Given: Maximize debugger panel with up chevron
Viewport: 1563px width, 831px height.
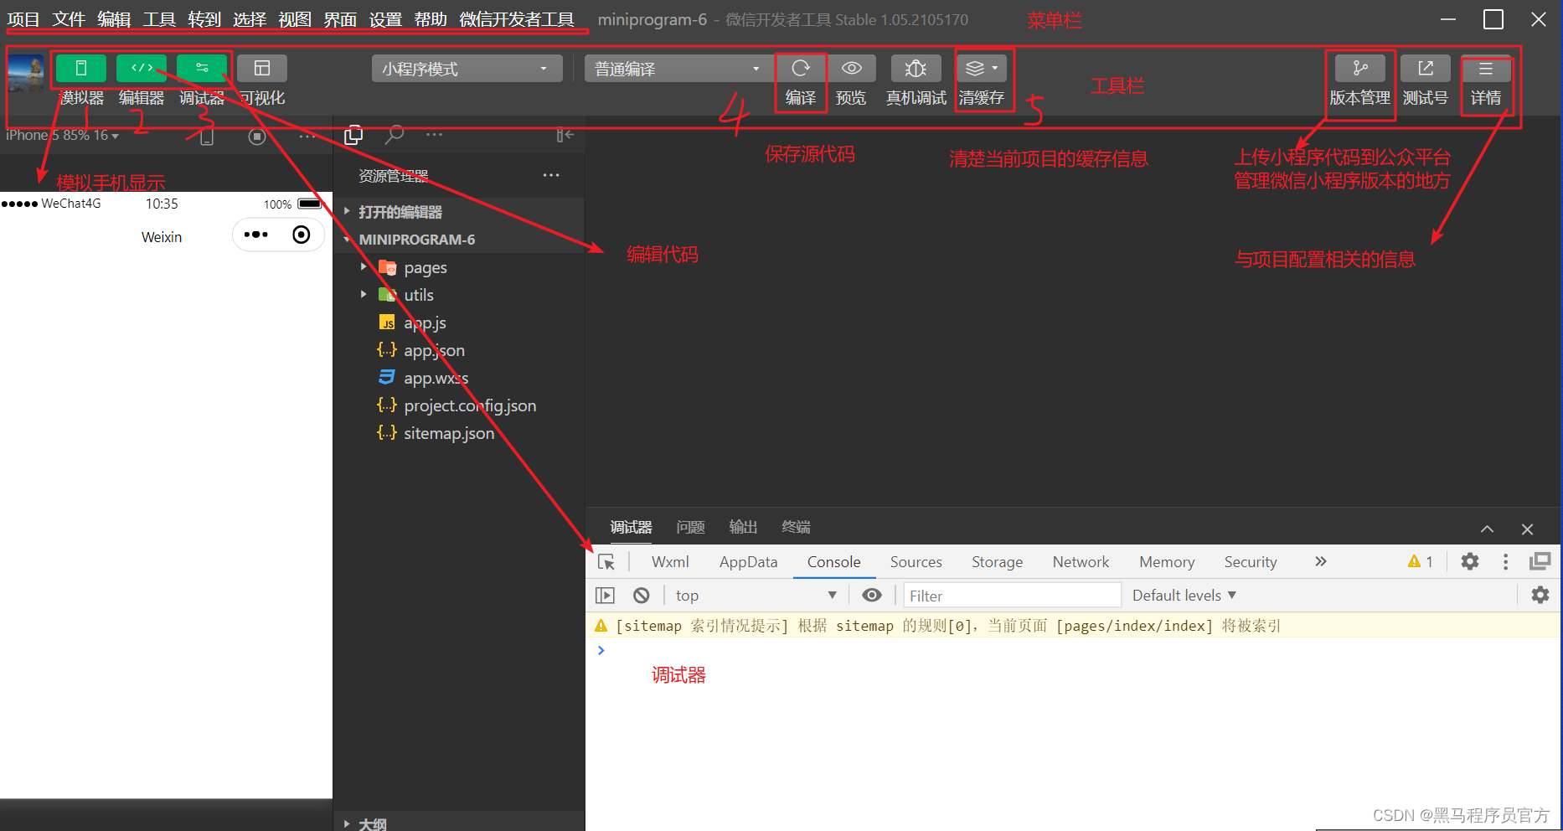Looking at the screenshot, I should point(1487,529).
